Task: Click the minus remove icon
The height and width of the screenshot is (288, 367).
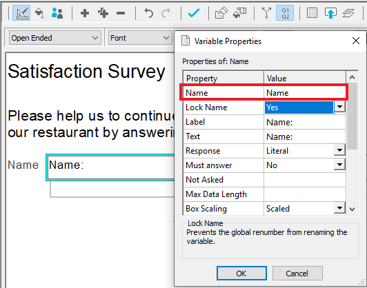Action: (x=121, y=13)
